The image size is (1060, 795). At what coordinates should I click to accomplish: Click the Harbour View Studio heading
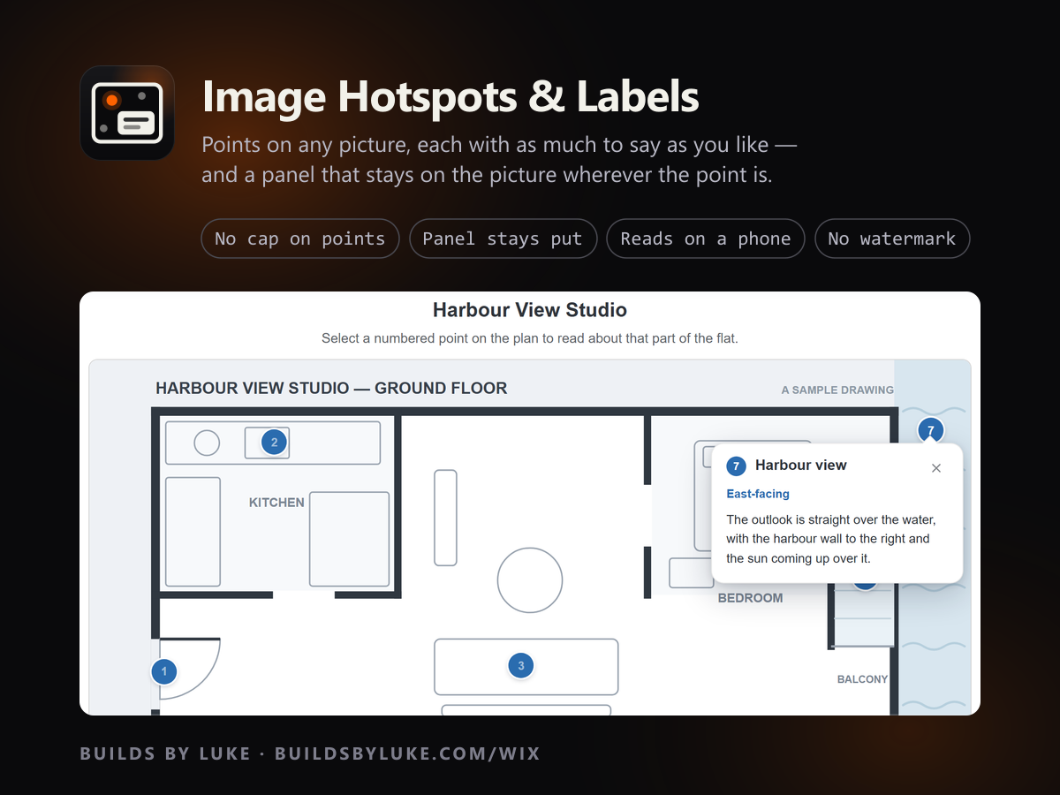tap(530, 310)
